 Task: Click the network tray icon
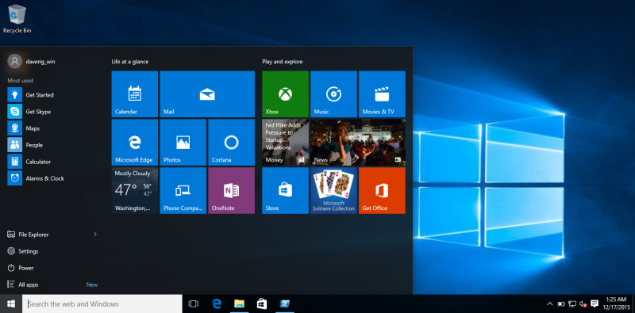point(572,303)
